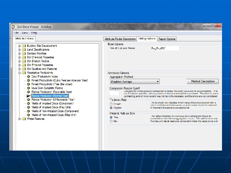231x173 pixels.
Task: Select the Higher tie-break radio button
Action: [x=111, y=108]
